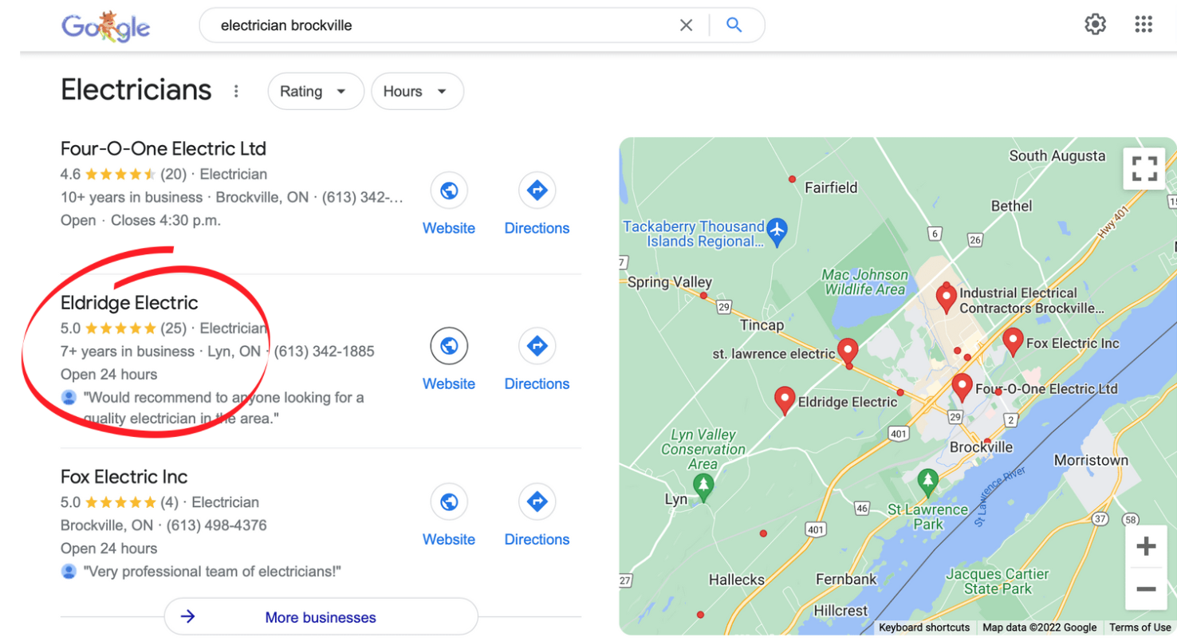Open Eldridge Electric website globe icon

(449, 346)
